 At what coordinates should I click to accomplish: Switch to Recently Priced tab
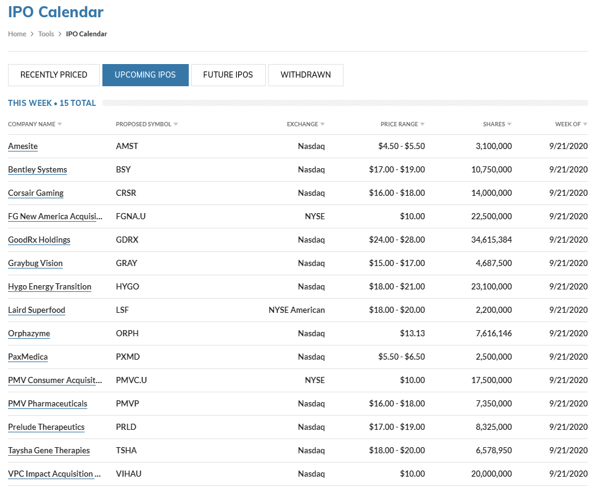pyautogui.click(x=54, y=75)
